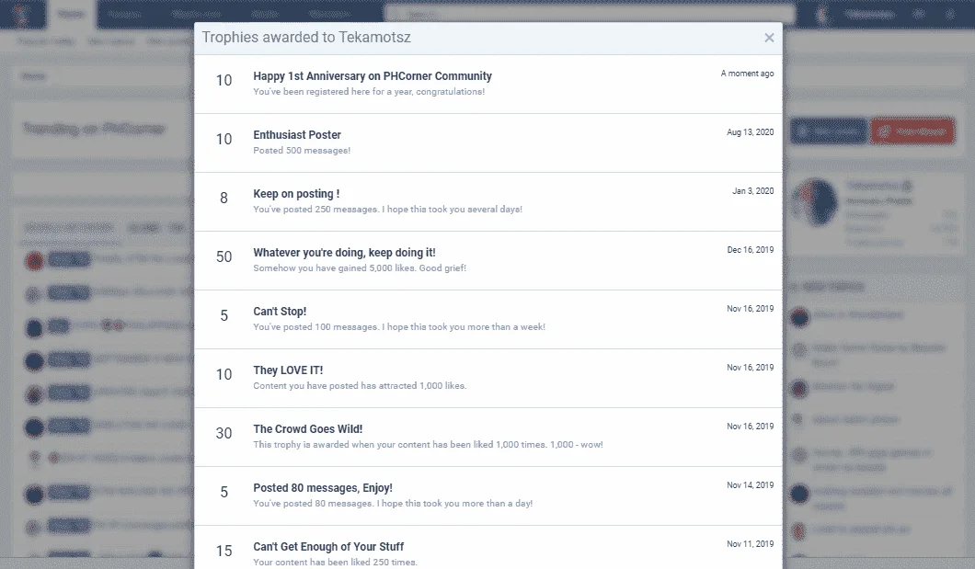Open the large profile avatar in the sidebar
The image size is (975, 569).
(x=815, y=202)
